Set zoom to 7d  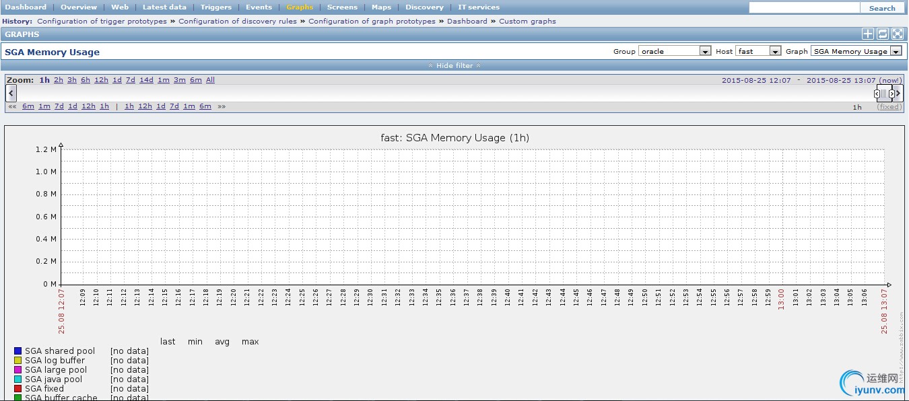tap(131, 80)
